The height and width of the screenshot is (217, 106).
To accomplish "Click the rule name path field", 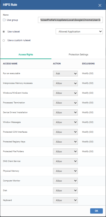I will [70, 20].
